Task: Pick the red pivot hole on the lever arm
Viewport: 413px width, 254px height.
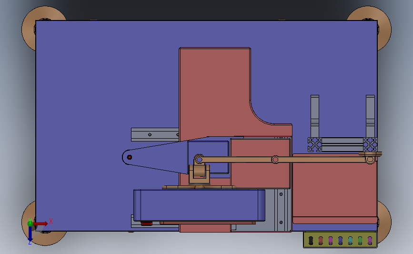Action: [129, 157]
